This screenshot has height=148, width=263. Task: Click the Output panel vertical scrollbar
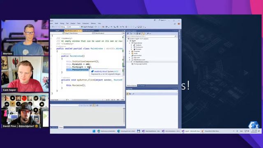click(x=124, y=116)
